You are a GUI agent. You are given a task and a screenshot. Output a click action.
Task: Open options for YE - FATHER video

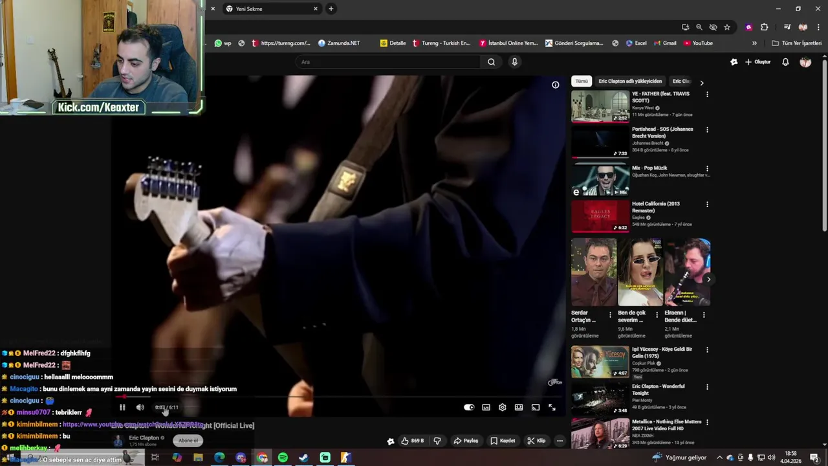tap(707, 94)
